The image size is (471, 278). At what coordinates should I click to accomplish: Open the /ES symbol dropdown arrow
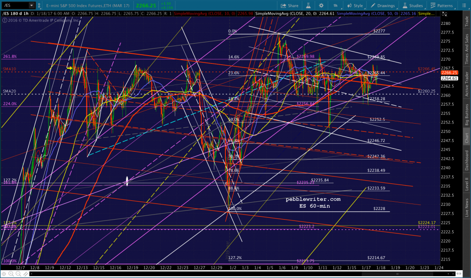tap(31, 6)
